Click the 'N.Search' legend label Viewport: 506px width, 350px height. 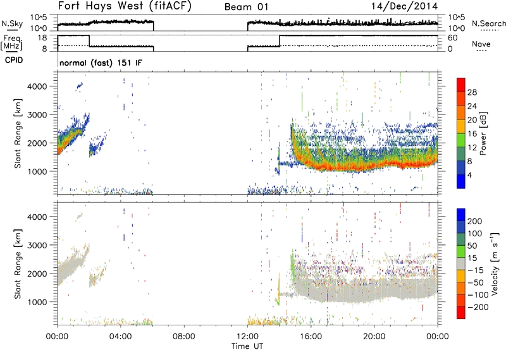click(x=488, y=23)
